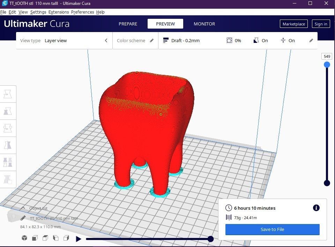
Task: Switch to the MONITOR stage
Action: [204, 24]
